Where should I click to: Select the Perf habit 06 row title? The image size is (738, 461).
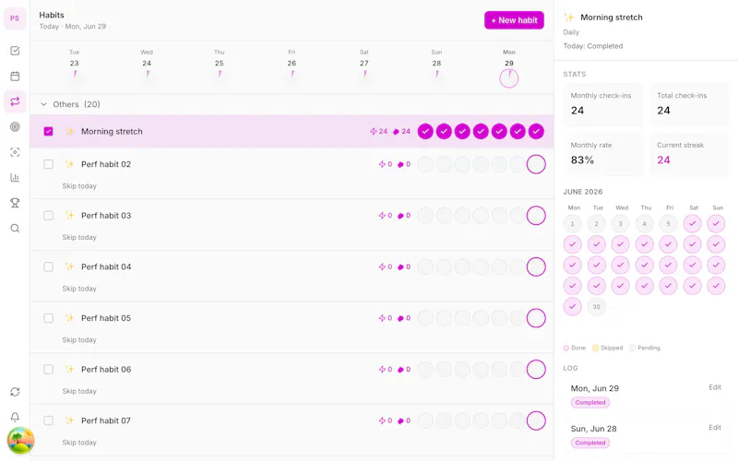106,370
